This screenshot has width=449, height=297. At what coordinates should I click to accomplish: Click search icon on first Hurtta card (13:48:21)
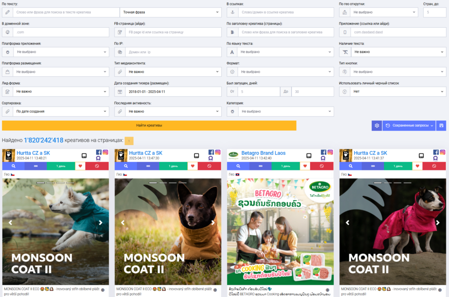tap(14, 166)
